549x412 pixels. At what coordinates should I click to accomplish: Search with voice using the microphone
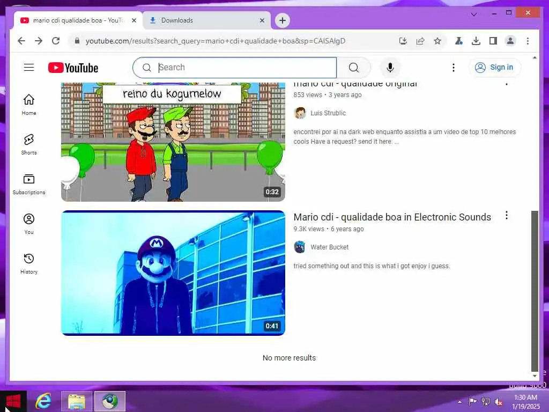click(390, 68)
